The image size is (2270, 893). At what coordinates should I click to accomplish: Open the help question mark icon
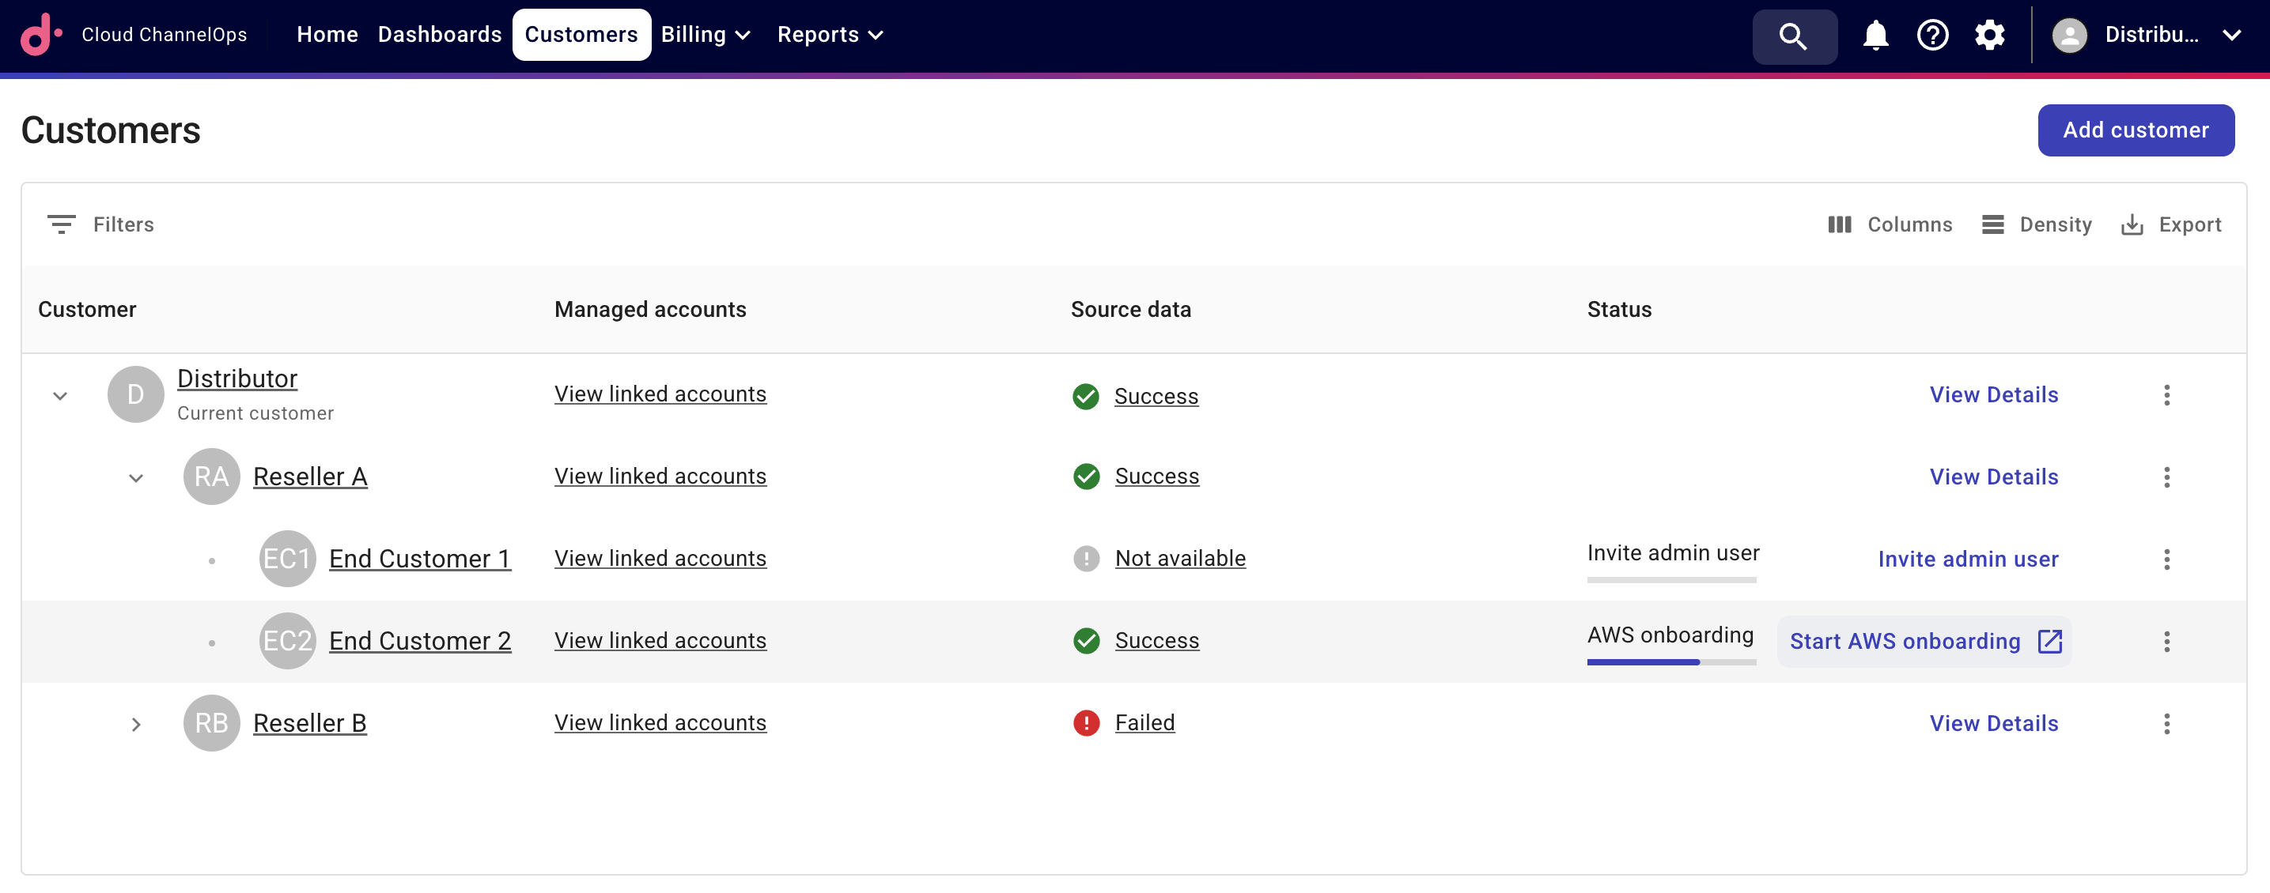click(x=1932, y=36)
